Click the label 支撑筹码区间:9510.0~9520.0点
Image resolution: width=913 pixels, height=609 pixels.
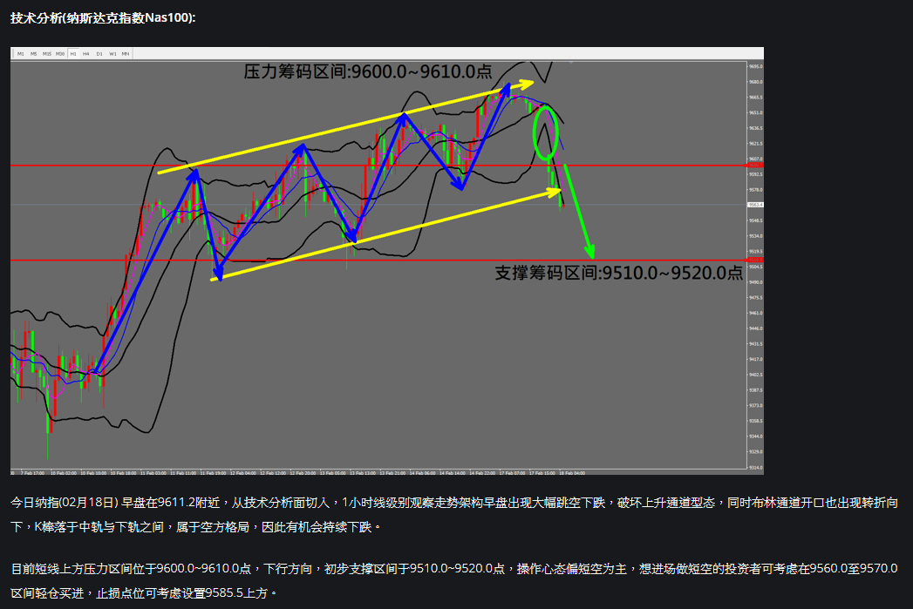tap(618, 272)
